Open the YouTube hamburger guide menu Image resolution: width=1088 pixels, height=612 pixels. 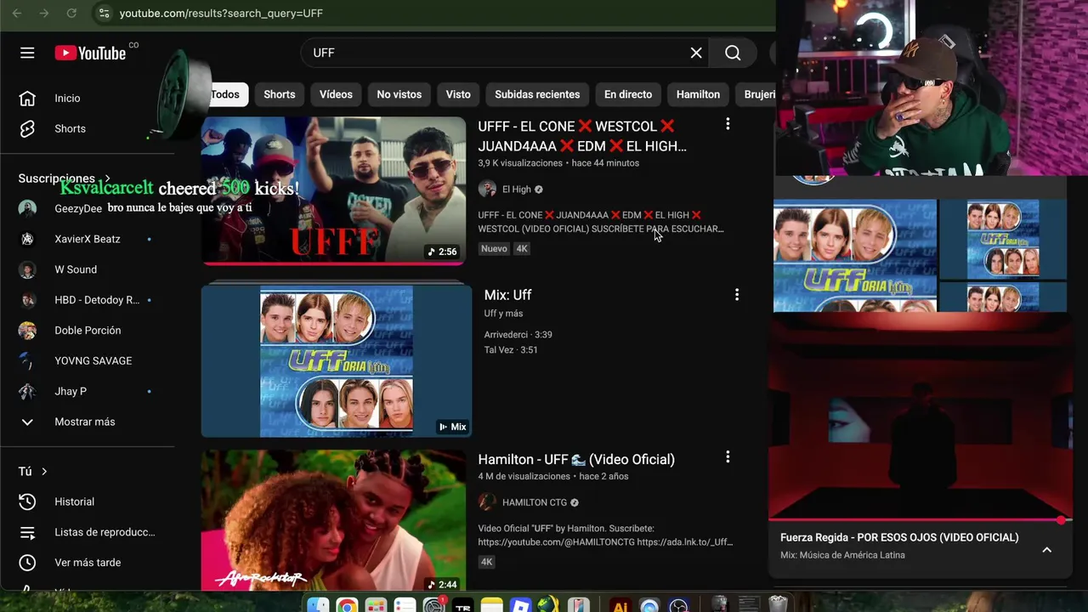(x=27, y=53)
